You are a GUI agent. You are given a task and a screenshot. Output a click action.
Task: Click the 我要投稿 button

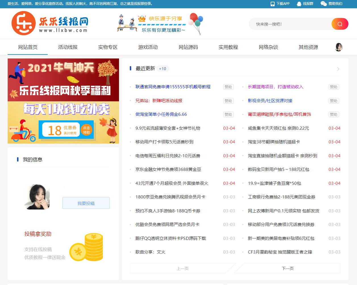[x=86, y=203]
